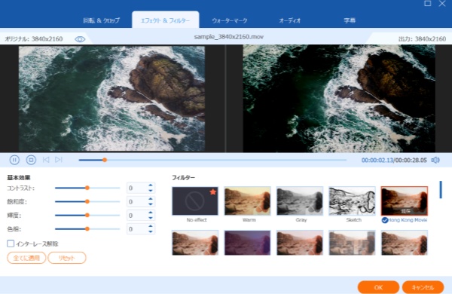Increase 色相 value with up arrow
This screenshot has height=294, width=452.
click(x=151, y=226)
